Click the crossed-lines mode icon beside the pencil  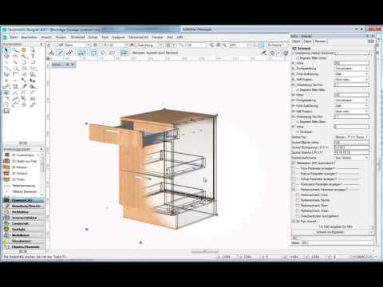click(69, 53)
